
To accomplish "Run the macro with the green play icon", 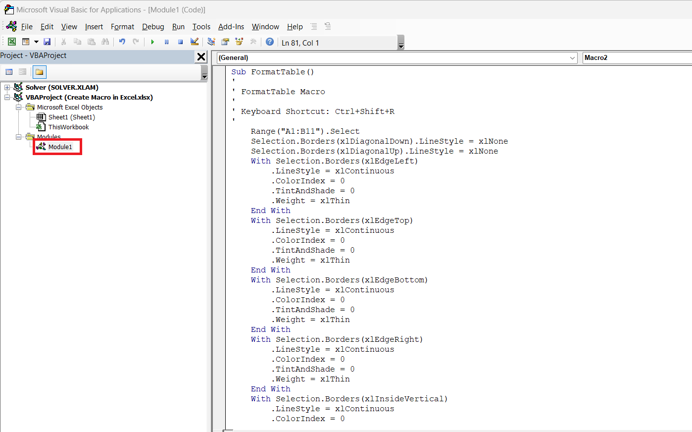I will [152, 42].
